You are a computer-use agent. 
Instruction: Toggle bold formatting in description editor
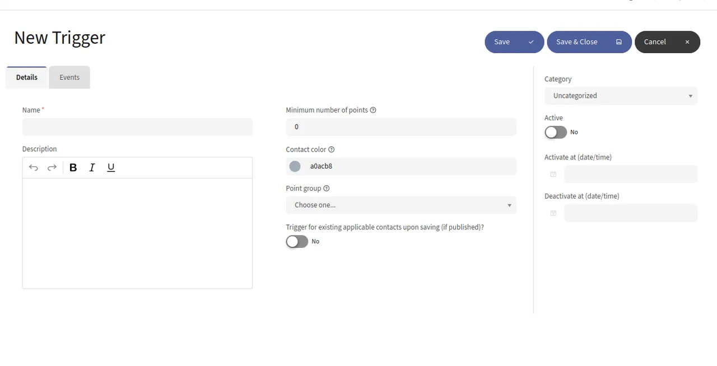[73, 167]
